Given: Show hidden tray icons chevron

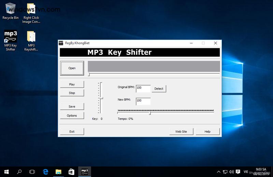Looking at the screenshot, I should coord(219,172).
